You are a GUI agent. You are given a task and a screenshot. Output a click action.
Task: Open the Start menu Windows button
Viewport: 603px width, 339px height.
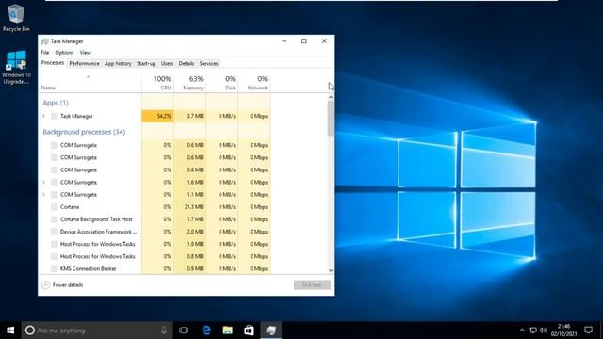coord(10,331)
